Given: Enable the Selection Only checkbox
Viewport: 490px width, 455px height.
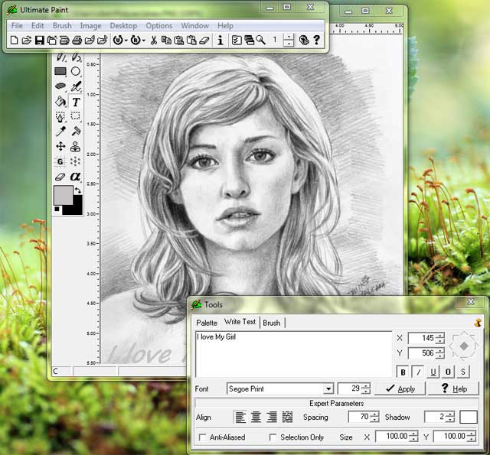Looking at the screenshot, I should [x=273, y=437].
